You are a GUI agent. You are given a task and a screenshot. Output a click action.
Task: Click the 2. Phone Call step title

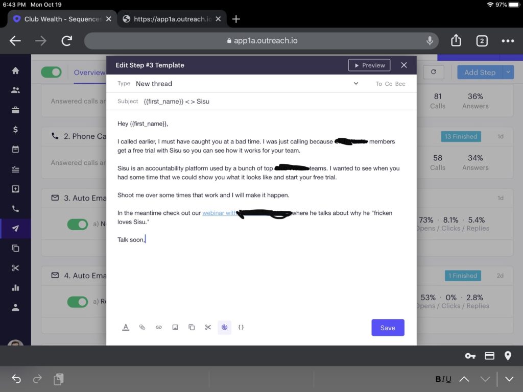85,136
